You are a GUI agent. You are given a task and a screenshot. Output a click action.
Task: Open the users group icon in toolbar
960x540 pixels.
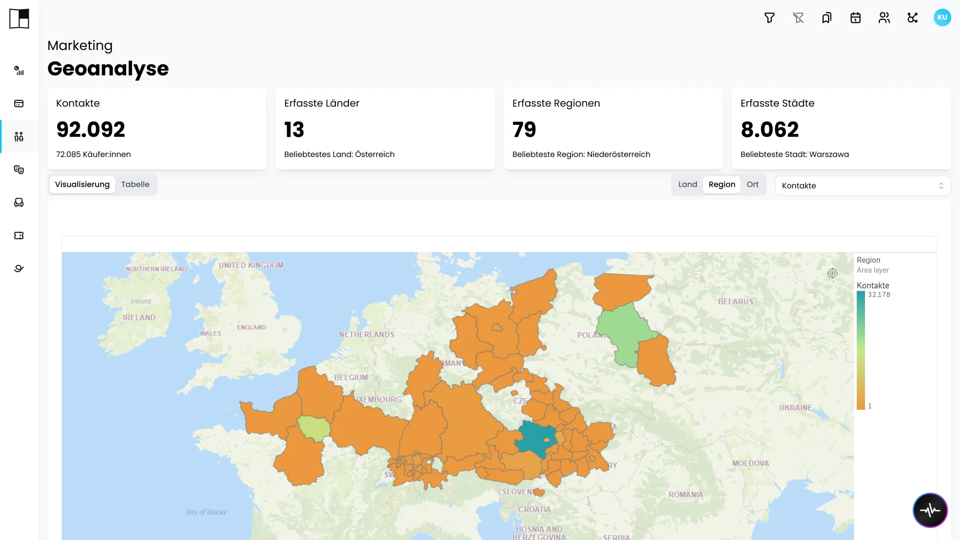tap(884, 18)
